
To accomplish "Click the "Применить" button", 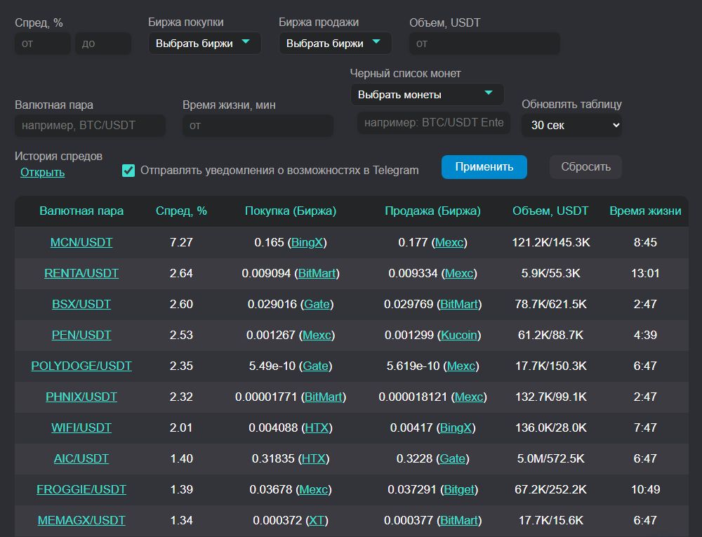I will coord(484,167).
